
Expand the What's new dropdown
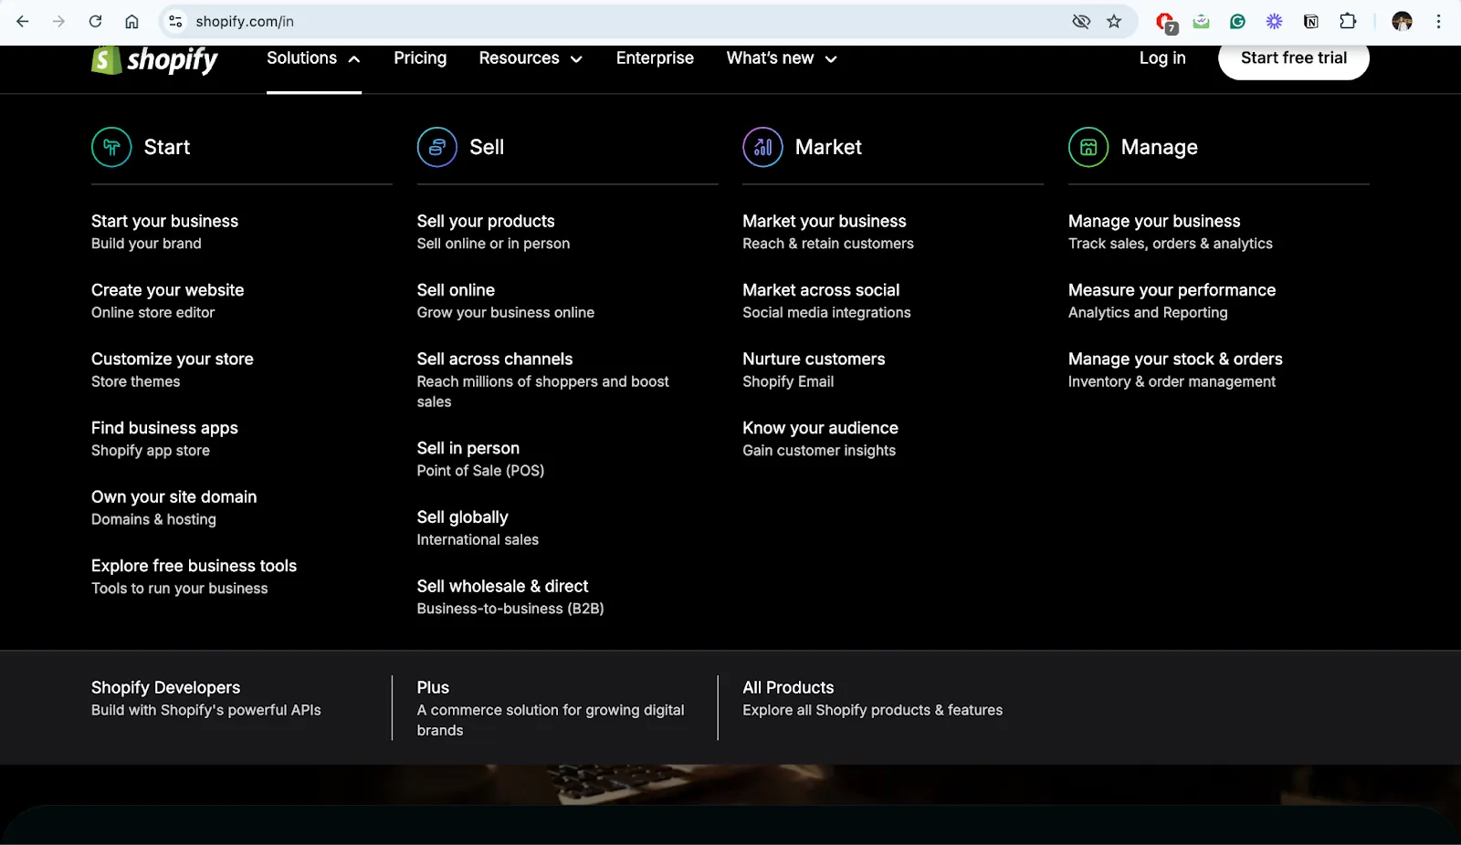tap(782, 58)
